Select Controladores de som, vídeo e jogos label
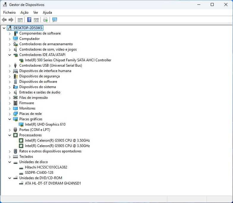 click(x=48, y=49)
